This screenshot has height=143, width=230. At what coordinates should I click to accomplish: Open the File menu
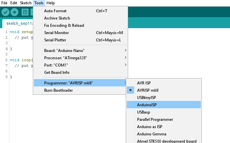[4, 3]
